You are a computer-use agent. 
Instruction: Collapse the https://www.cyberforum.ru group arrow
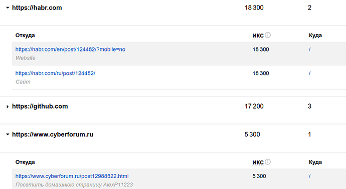click(8, 134)
